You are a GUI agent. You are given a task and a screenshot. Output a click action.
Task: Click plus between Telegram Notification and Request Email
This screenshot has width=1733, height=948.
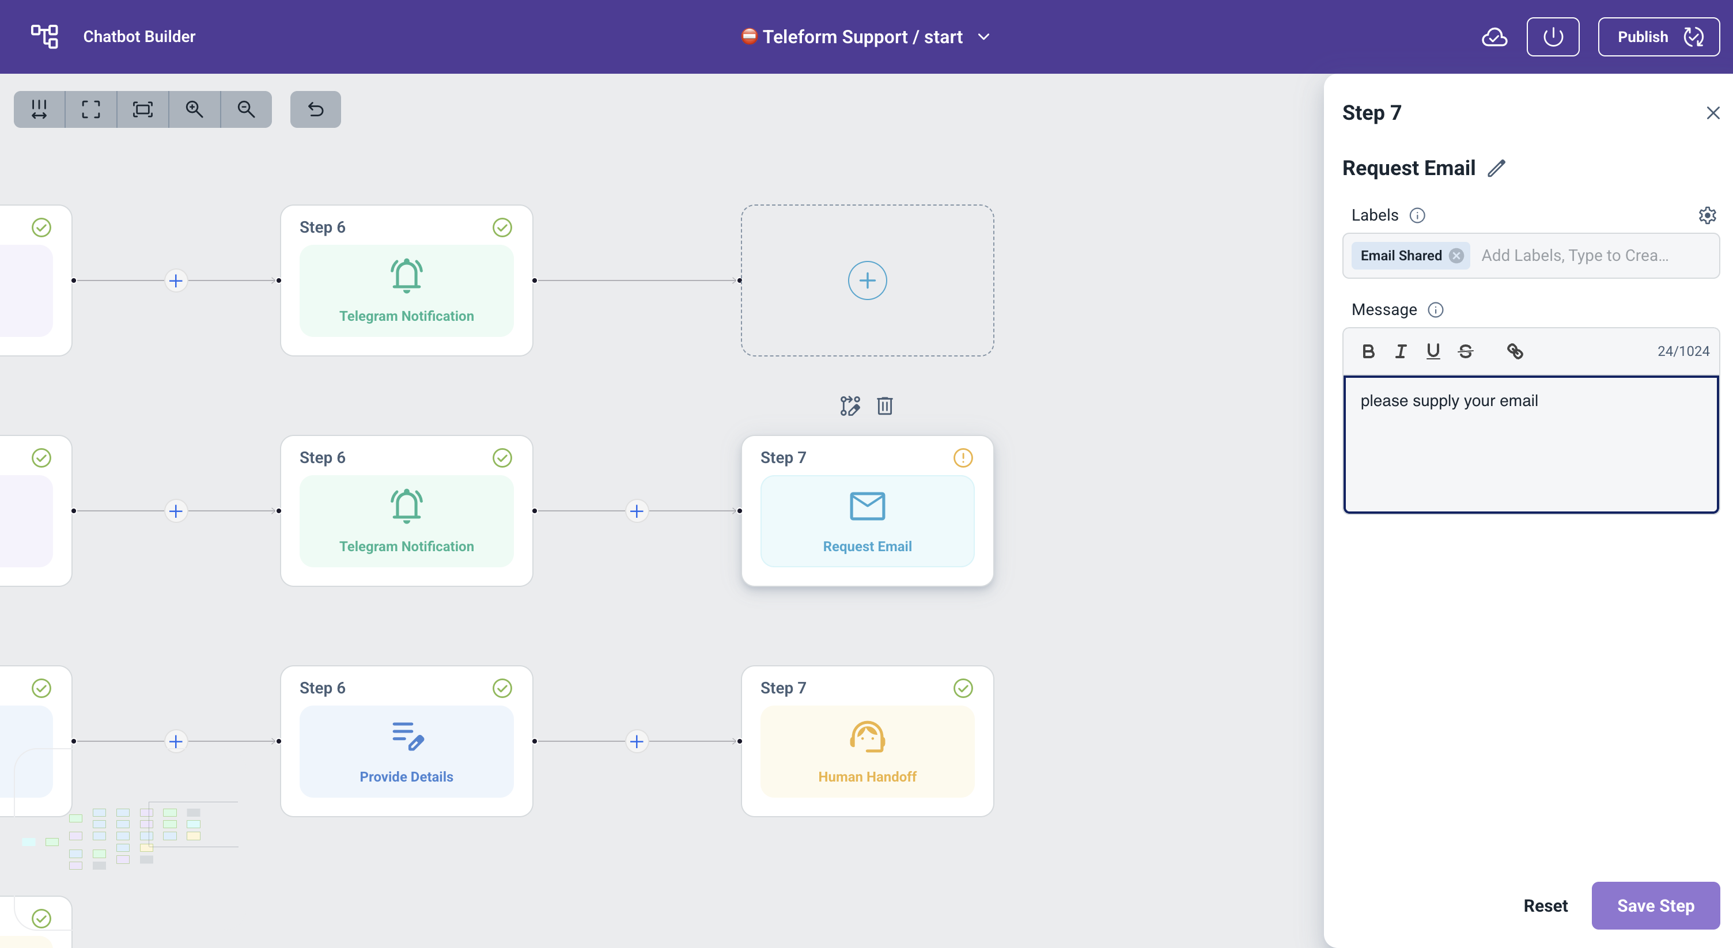637,511
